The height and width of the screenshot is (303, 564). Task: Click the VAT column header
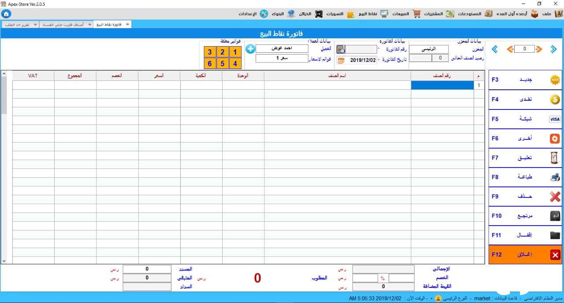click(33, 76)
